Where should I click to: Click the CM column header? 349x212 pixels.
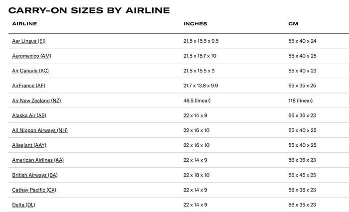[x=293, y=24]
